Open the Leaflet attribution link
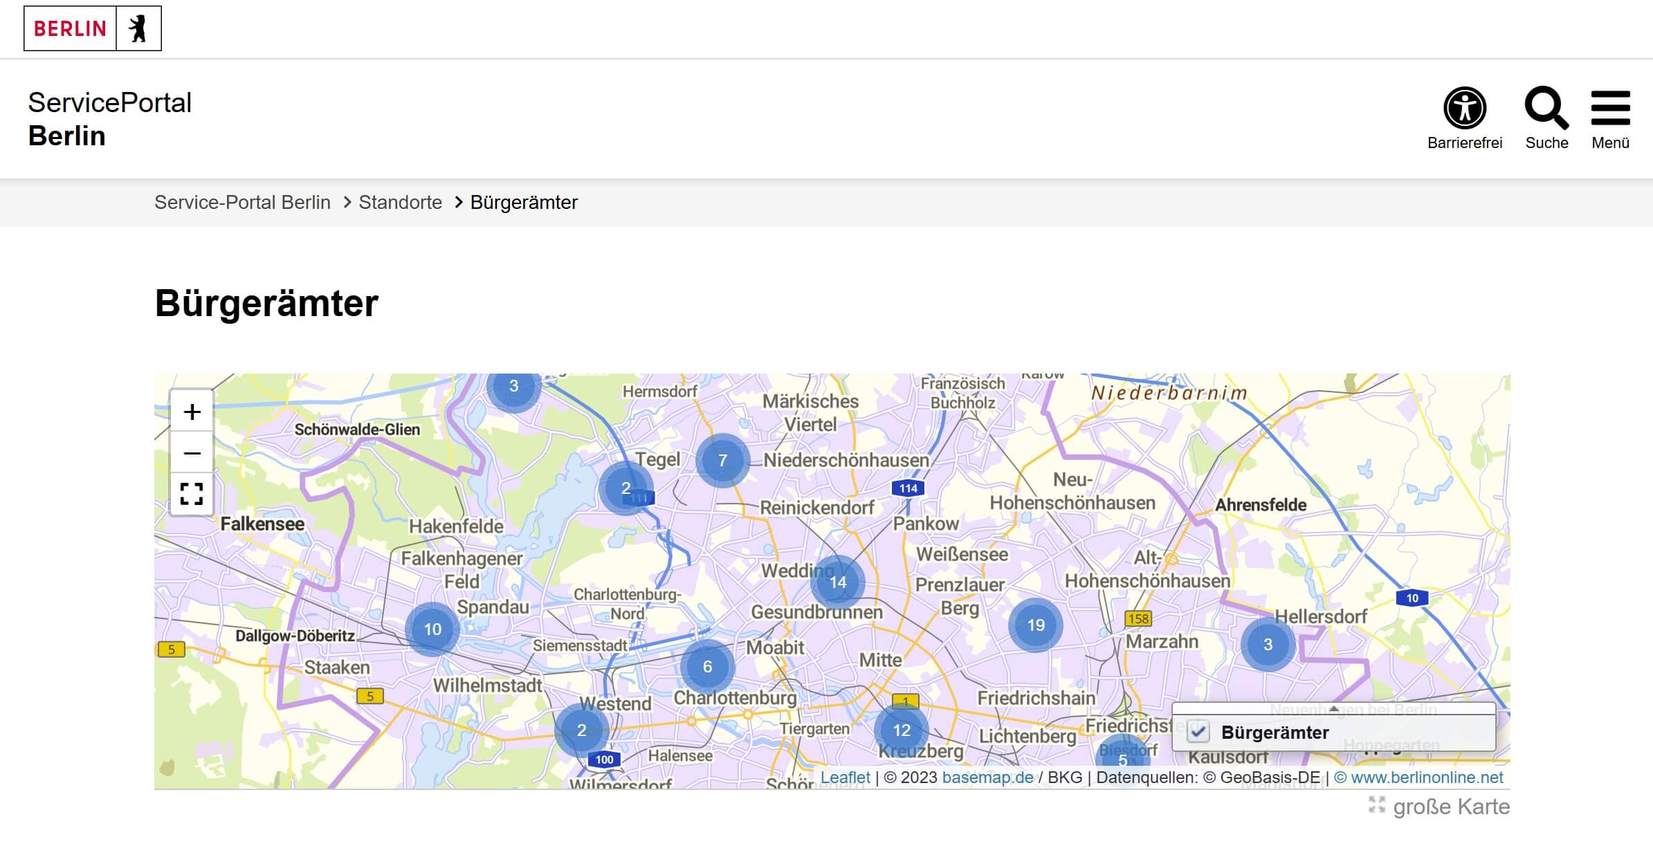 [845, 778]
